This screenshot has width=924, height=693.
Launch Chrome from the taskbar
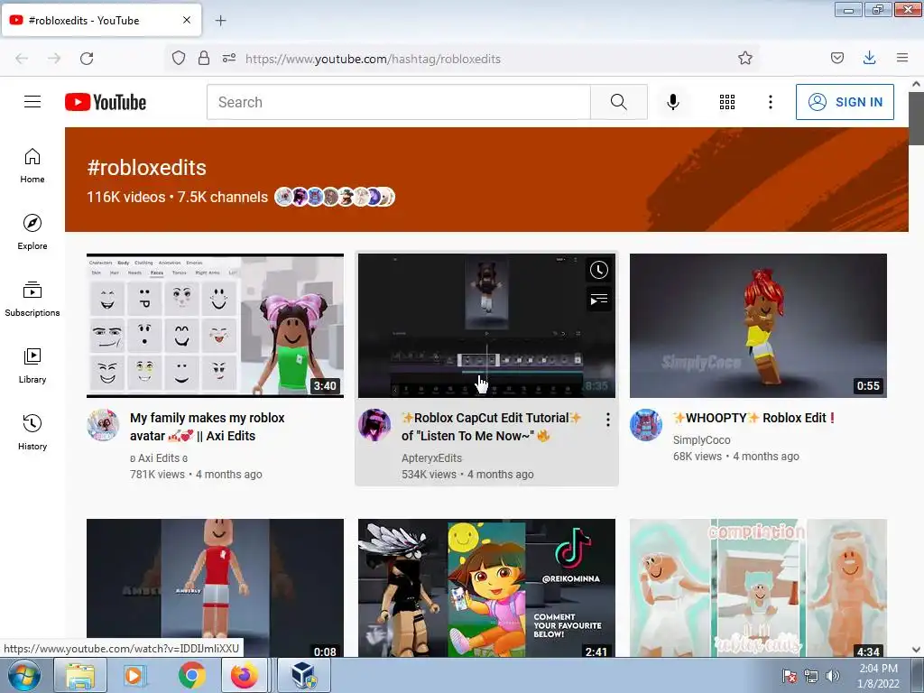(x=191, y=675)
